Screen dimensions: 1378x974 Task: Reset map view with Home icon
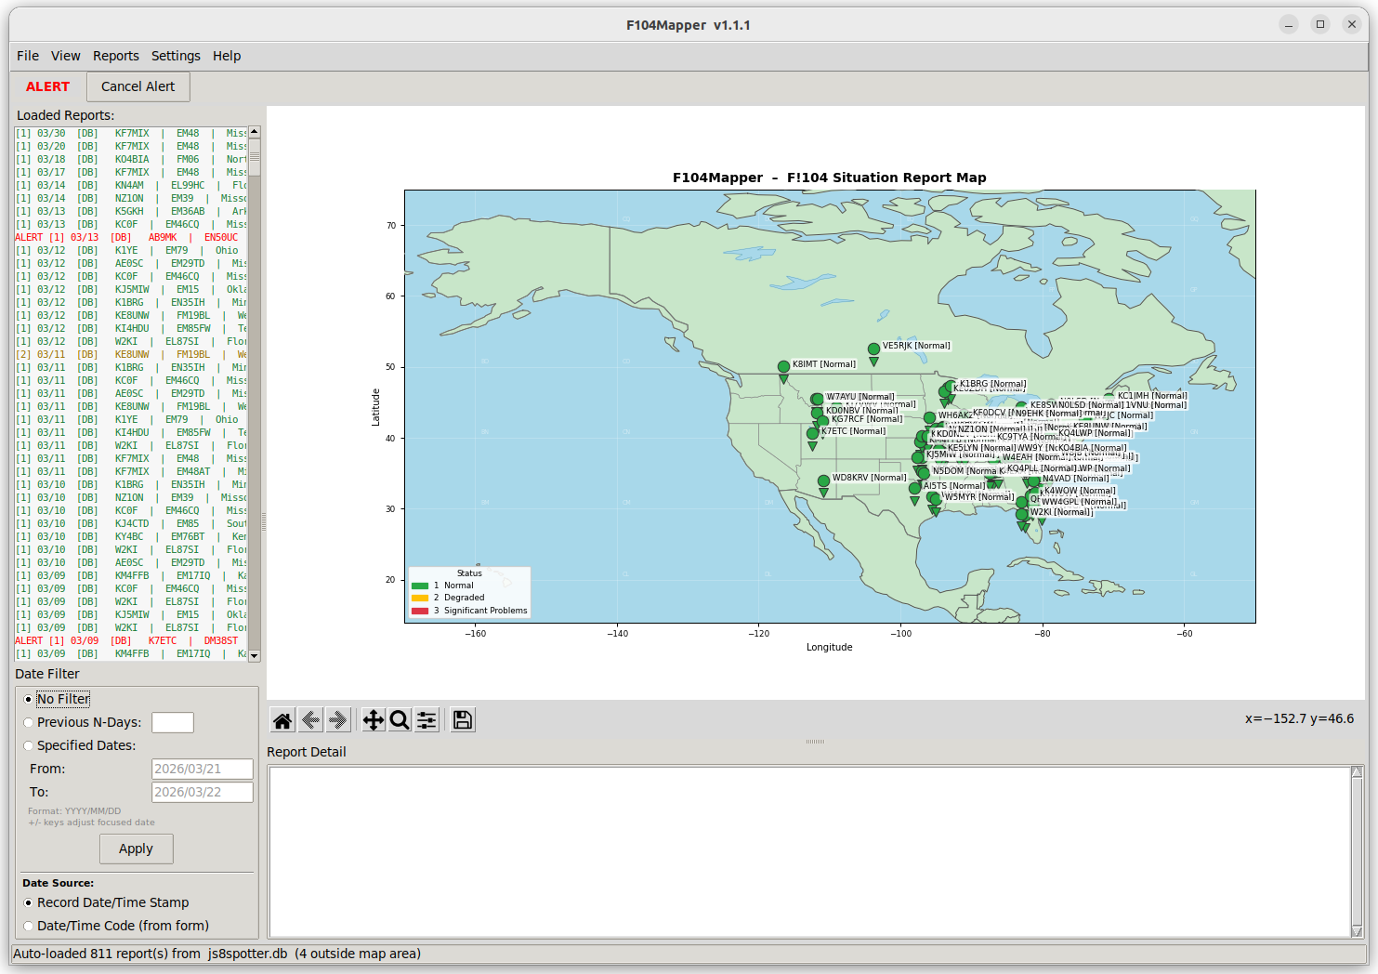point(282,720)
